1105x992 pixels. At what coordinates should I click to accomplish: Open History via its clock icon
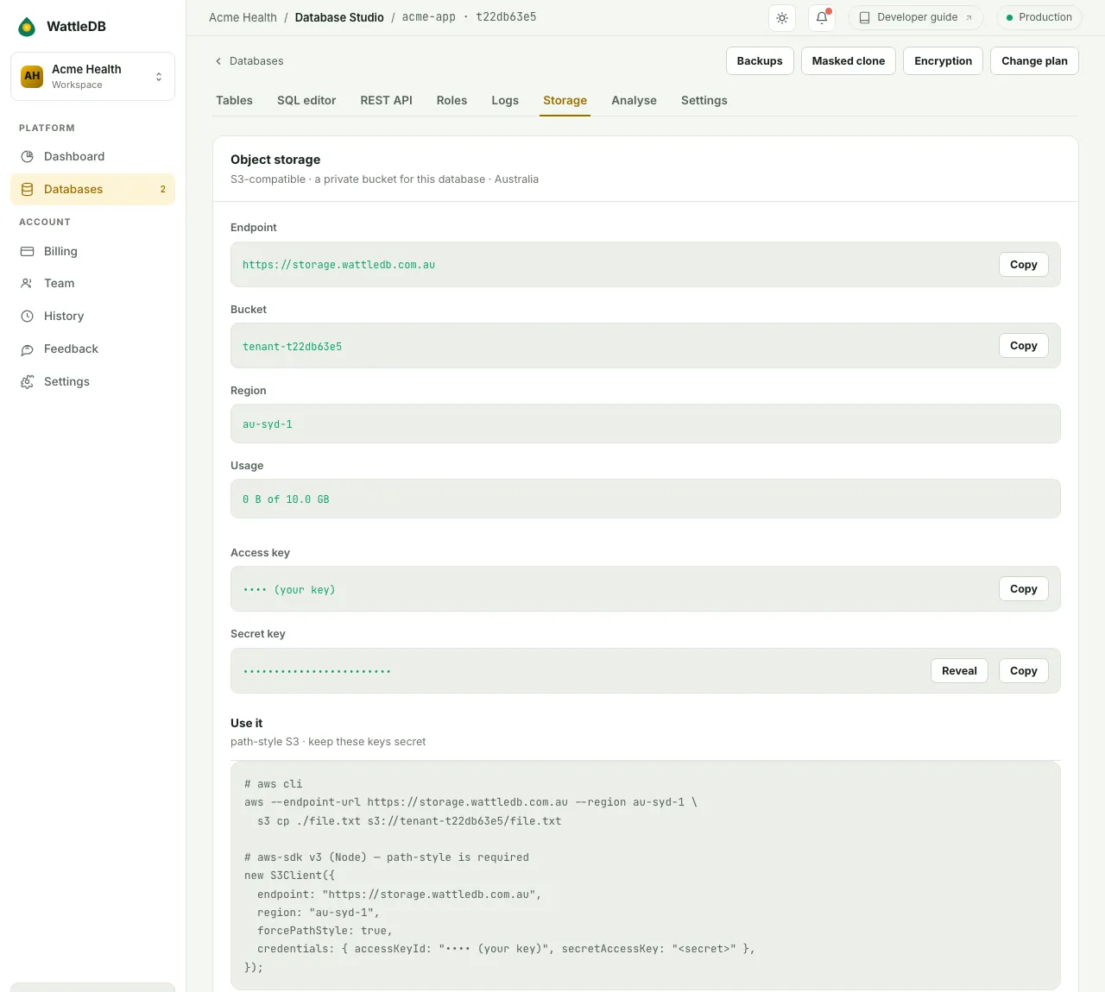pyautogui.click(x=27, y=316)
